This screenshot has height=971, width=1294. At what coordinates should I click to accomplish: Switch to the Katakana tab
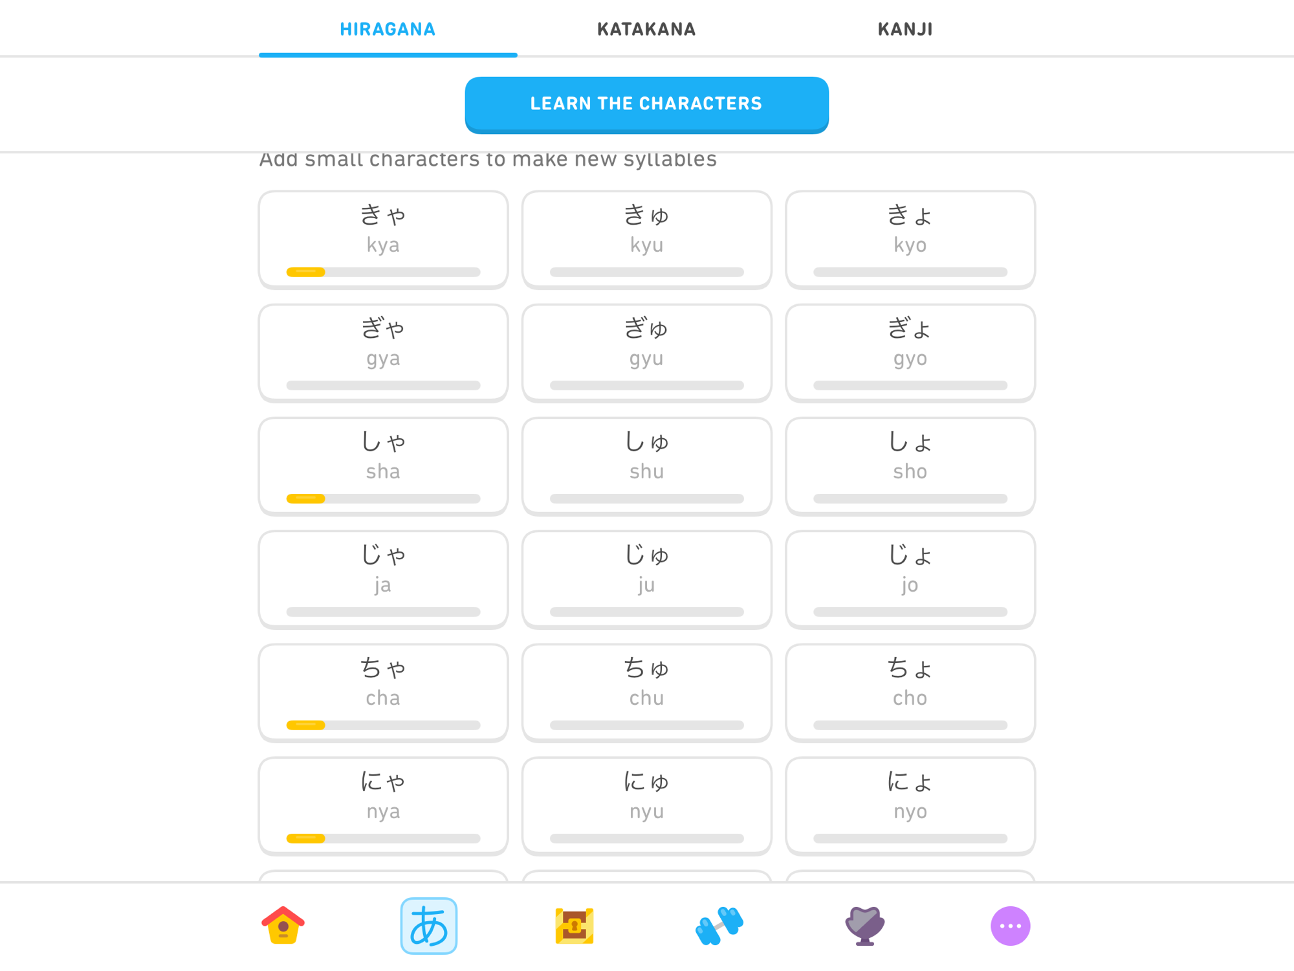point(646,29)
